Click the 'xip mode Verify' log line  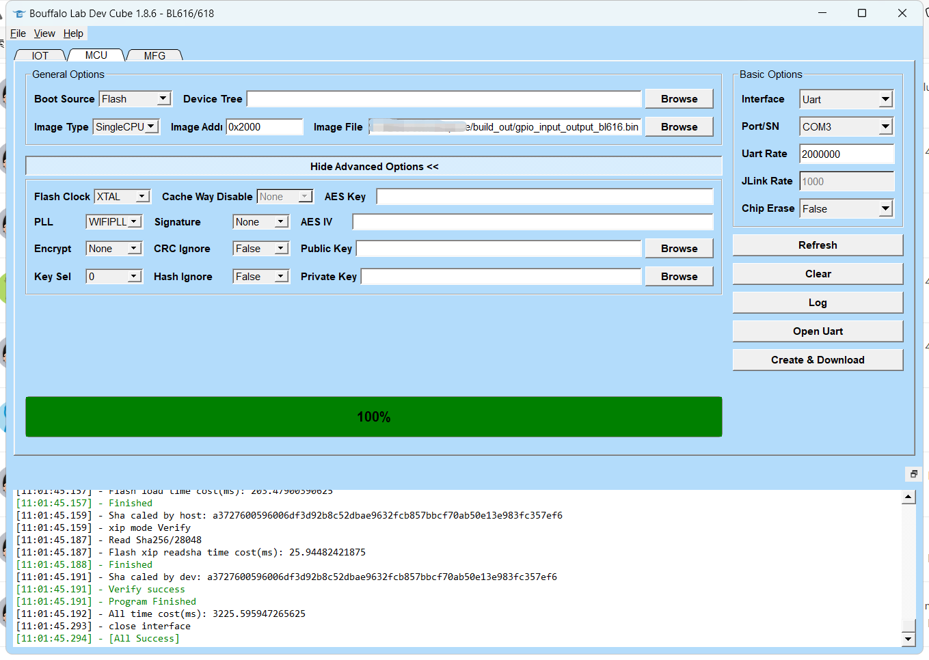click(103, 528)
